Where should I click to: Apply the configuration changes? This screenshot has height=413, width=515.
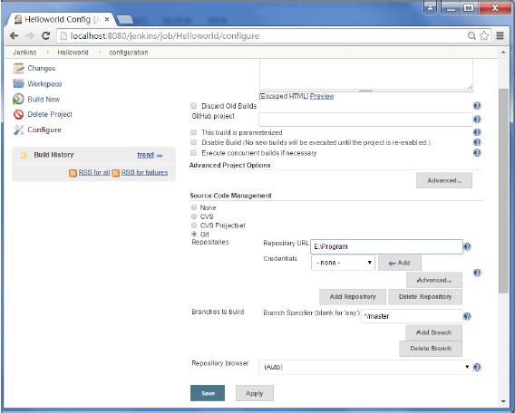tap(255, 393)
